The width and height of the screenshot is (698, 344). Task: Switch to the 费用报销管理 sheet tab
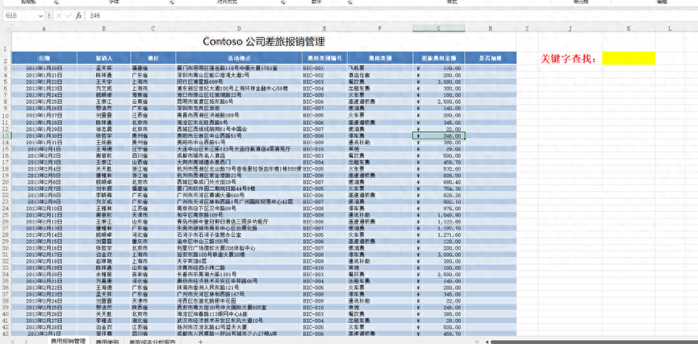tap(68, 341)
